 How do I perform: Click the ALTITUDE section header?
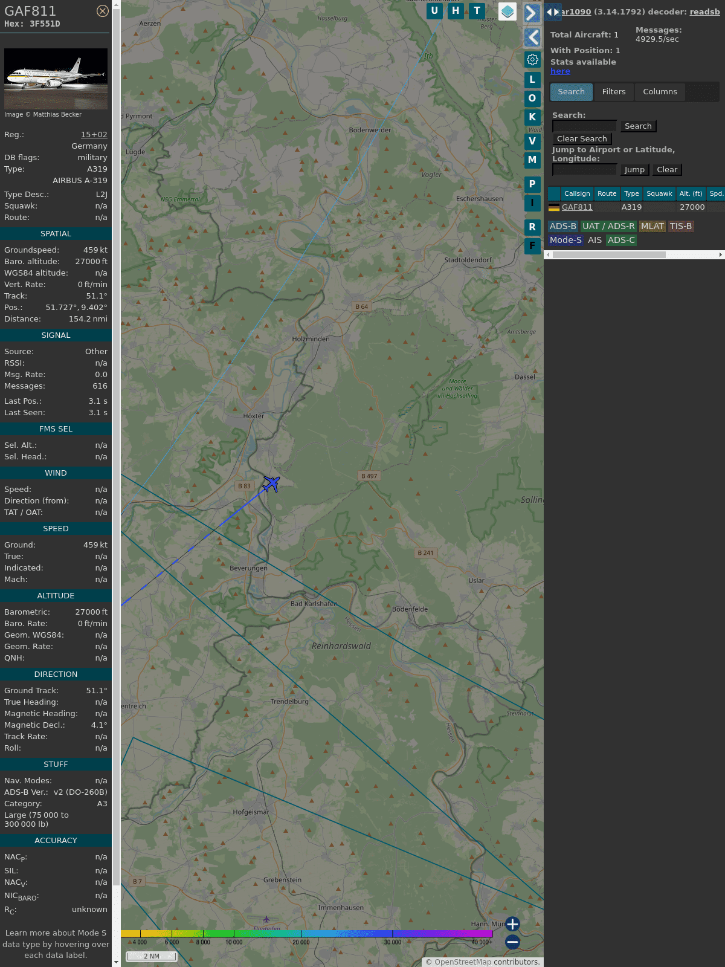[x=56, y=595]
